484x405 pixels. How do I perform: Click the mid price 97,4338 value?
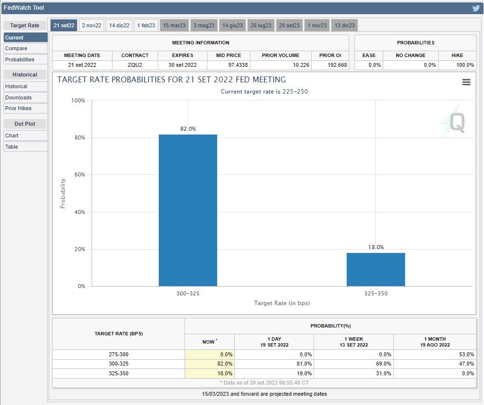[x=238, y=65]
